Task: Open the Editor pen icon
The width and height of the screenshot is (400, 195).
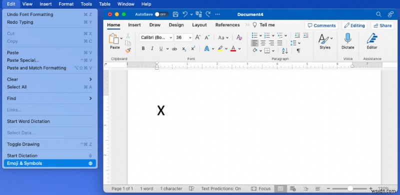Action: [x=372, y=38]
